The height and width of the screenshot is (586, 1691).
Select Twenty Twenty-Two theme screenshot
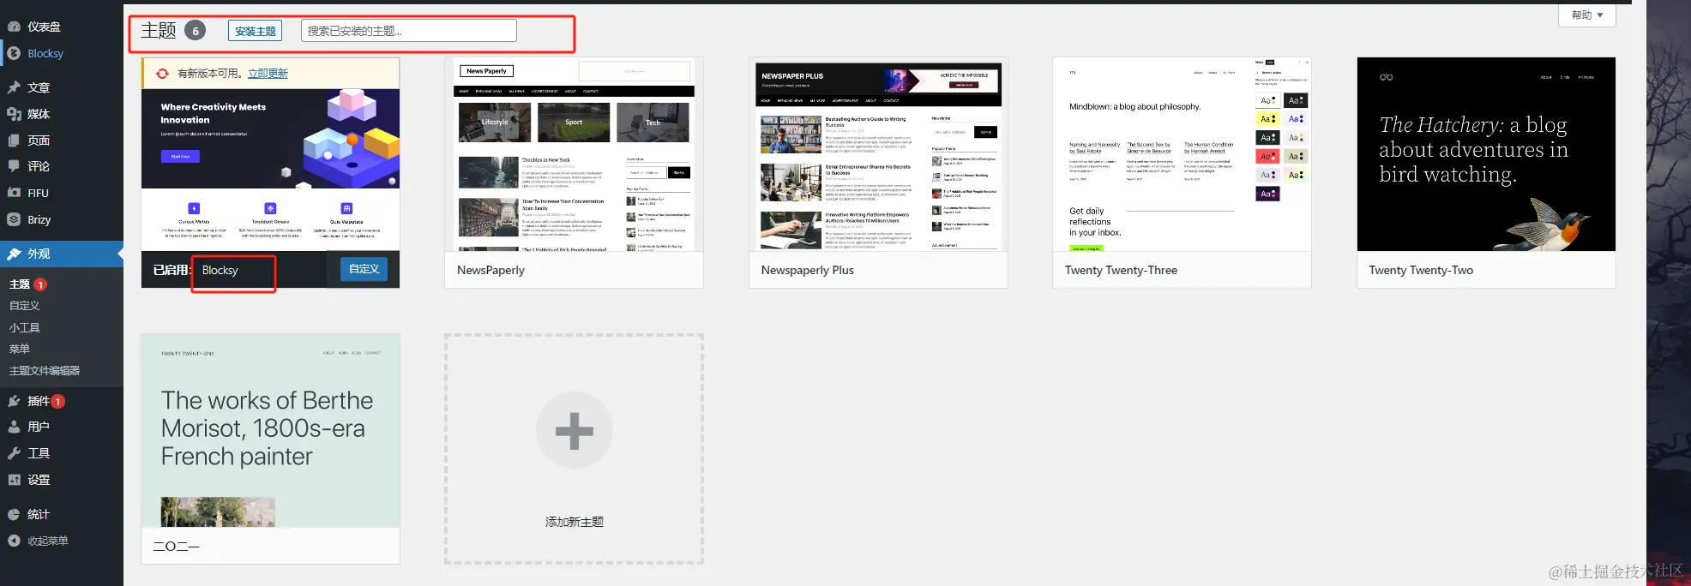1486,154
